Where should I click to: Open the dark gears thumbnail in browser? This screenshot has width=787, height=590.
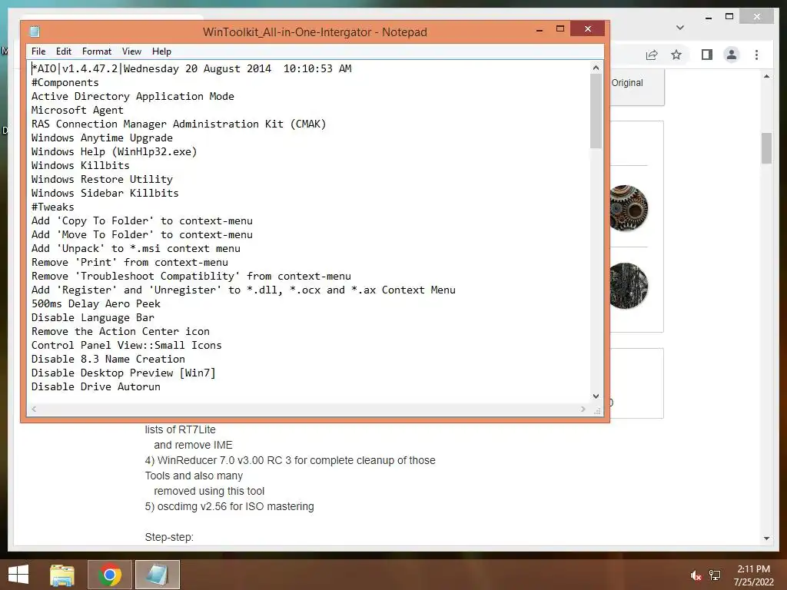628,286
